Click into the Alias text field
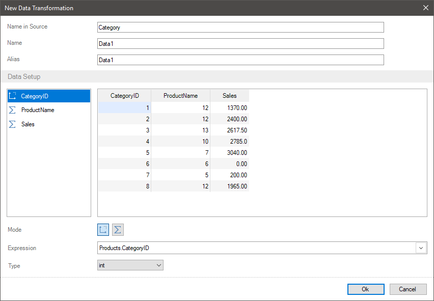Viewport: 434px width, 301px height. tap(240, 60)
